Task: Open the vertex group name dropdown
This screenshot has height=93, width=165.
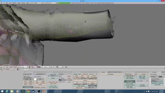Action: pyautogui.click(x=23, y=78)
